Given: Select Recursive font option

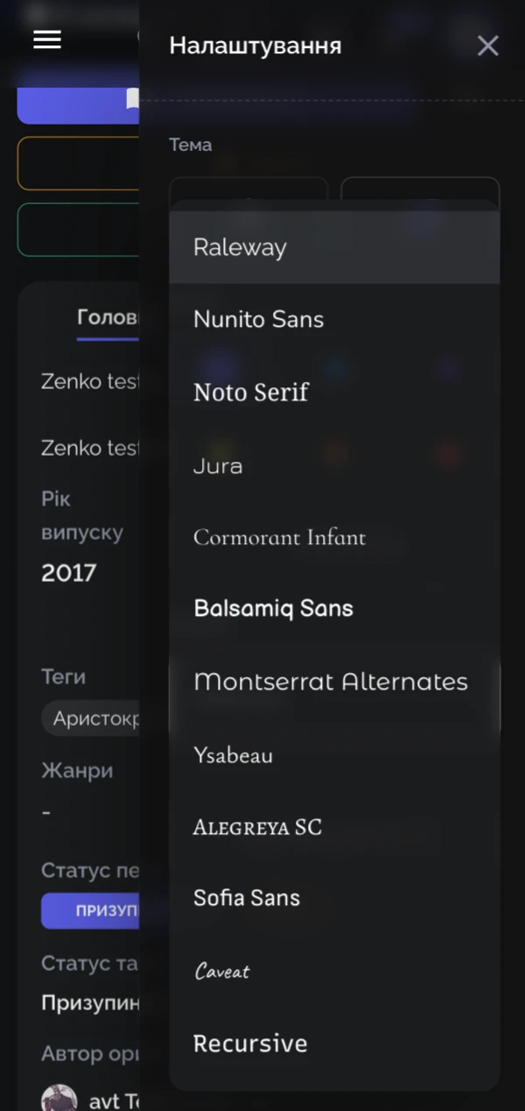Looking at the screenshot, I should pos(333,1044).
